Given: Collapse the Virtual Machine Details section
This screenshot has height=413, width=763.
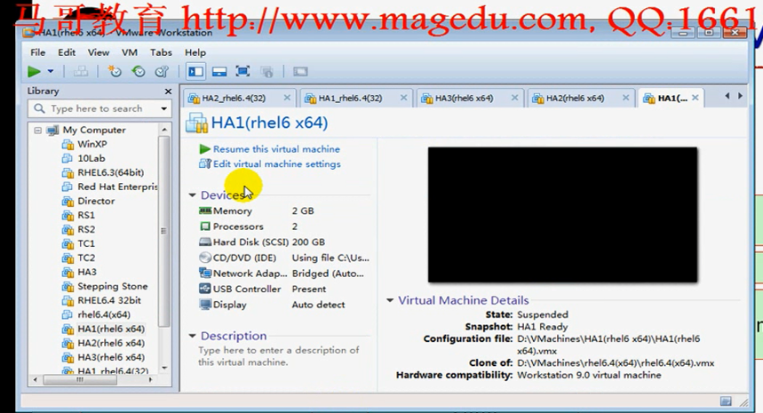Looking at the screenshot, I should (390, 300).
